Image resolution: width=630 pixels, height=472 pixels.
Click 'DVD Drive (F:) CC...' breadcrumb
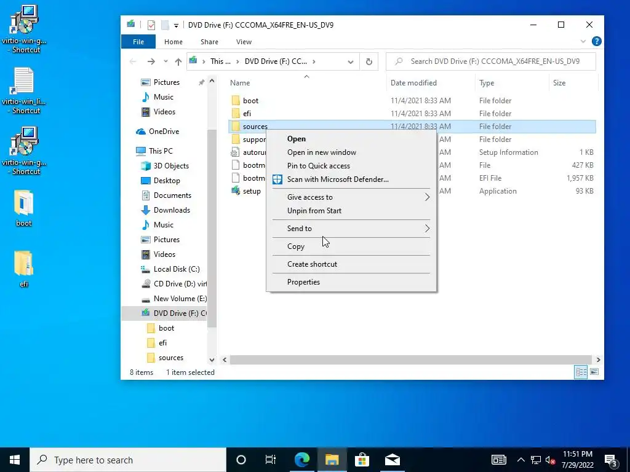276,61
